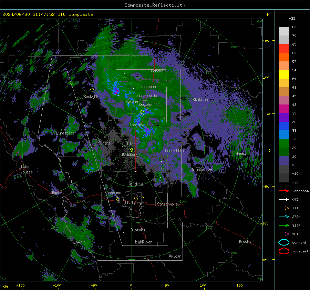310x290 pixels.
Task: Click the red 60–65 dBZ swatch
Action: coord(284,49)
